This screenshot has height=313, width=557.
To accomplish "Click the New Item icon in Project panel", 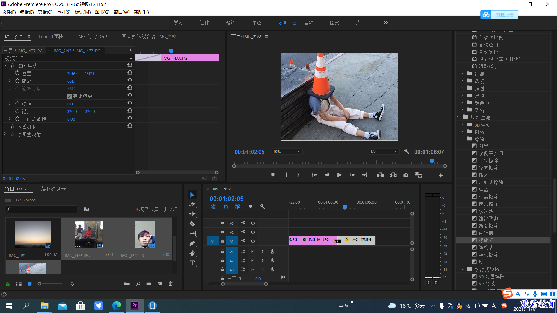I will pyautogui.click(x=160, y=284).
